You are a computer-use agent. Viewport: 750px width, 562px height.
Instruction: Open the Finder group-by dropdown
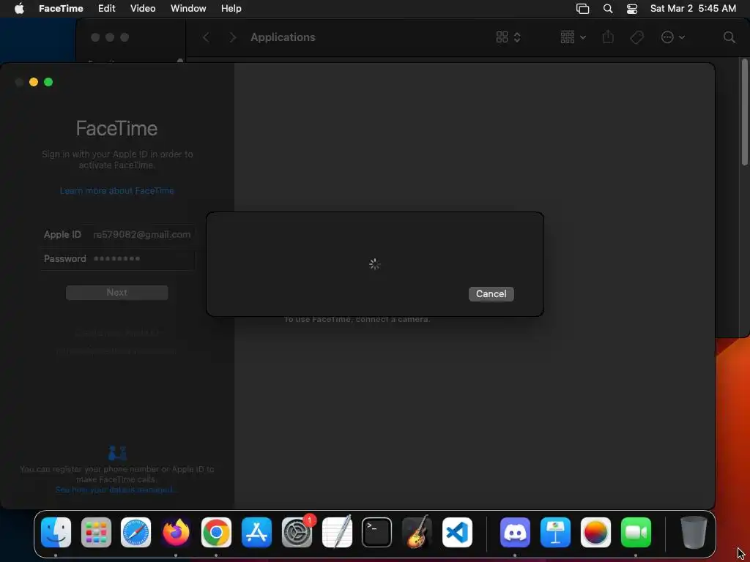click(573, 37)
